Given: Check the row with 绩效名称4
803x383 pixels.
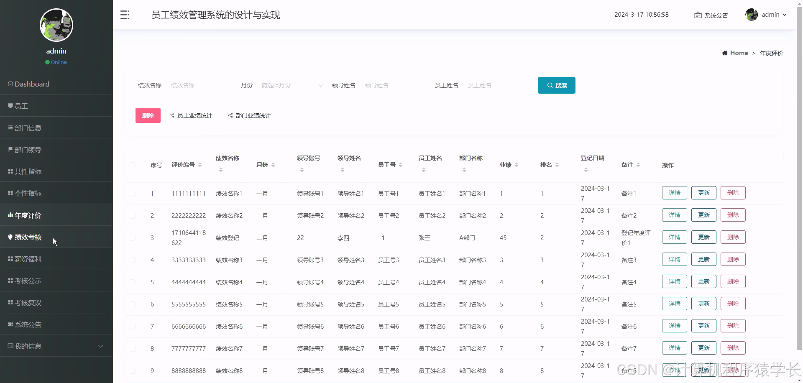Looking at the screenshot, I should click(133, 282).
